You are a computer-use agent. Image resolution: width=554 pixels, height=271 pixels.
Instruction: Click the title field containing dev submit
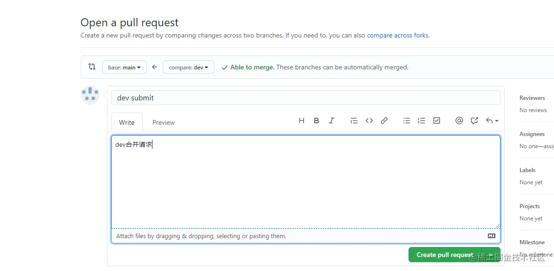point(306,98)
